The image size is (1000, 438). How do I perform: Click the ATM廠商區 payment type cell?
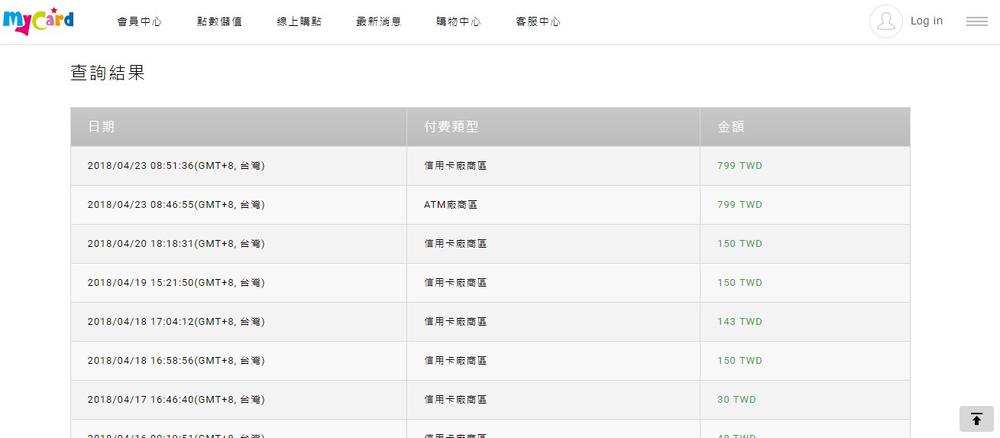451,205
